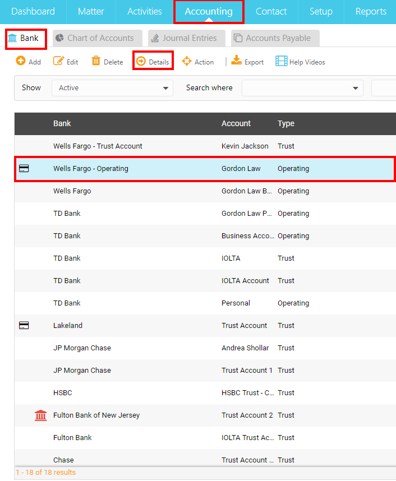396x481 pixels.
Task: Click the Details button label
Action: coord(159,62)
